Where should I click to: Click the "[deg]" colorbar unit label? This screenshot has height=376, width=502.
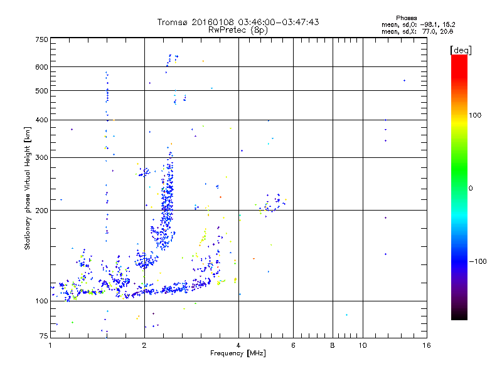461,50
